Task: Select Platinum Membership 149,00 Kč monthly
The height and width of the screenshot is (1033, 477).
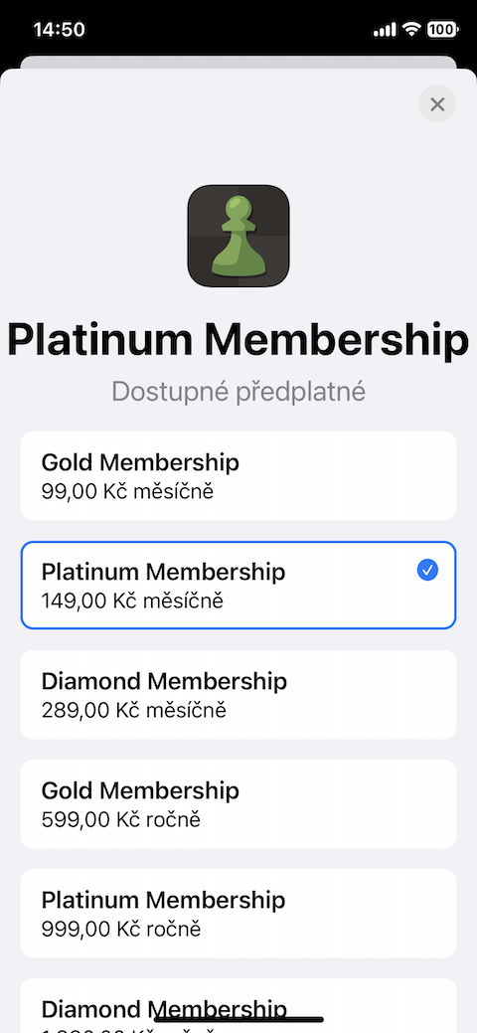Action: pos(238,585)
